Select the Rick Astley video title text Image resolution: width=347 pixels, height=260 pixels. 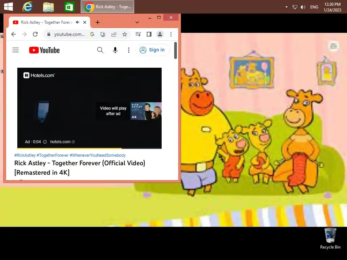pos(80,168)
